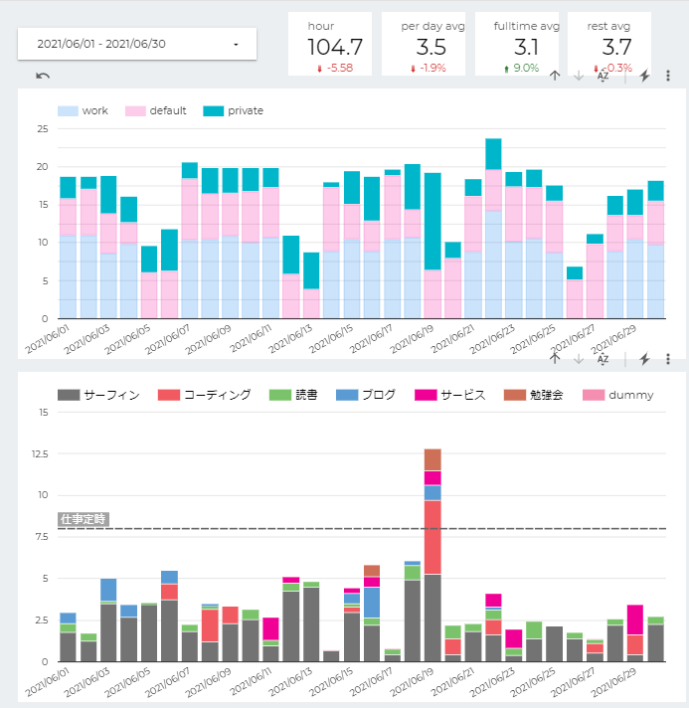Select the 'work' legend label
The height and width of the screenshot is (708, 689).
point(94,111)
